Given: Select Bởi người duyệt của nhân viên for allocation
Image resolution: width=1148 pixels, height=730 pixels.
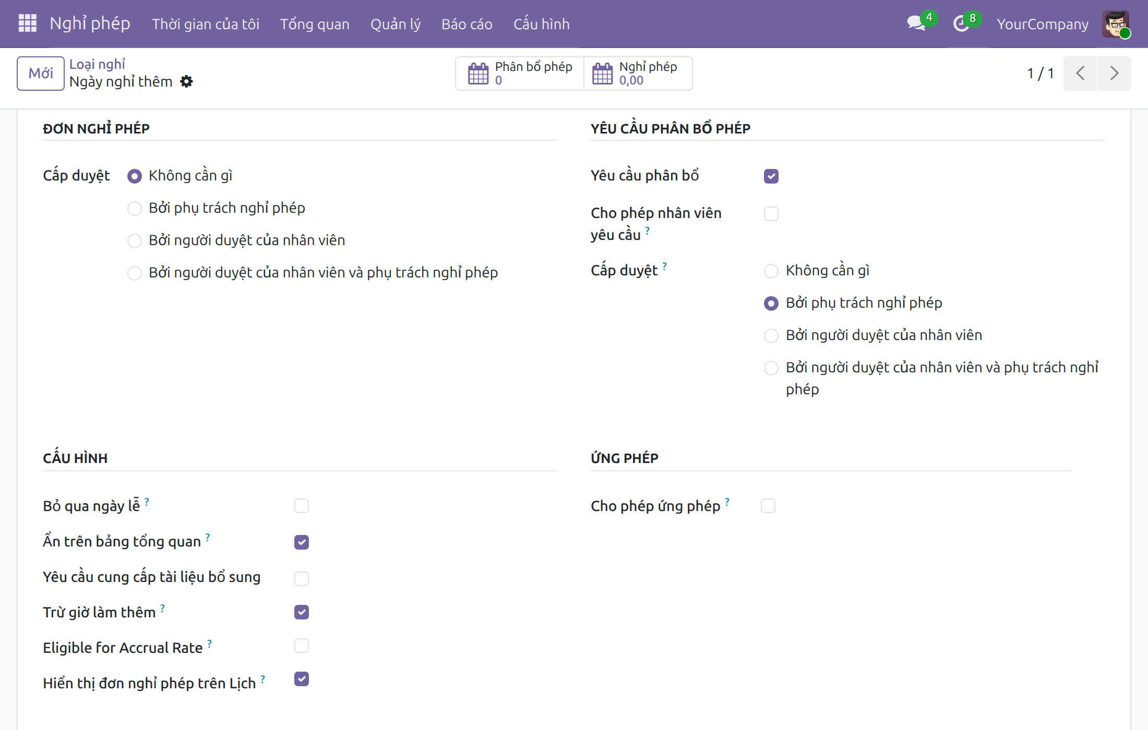Looking at the screenshot, I should 771,336.
